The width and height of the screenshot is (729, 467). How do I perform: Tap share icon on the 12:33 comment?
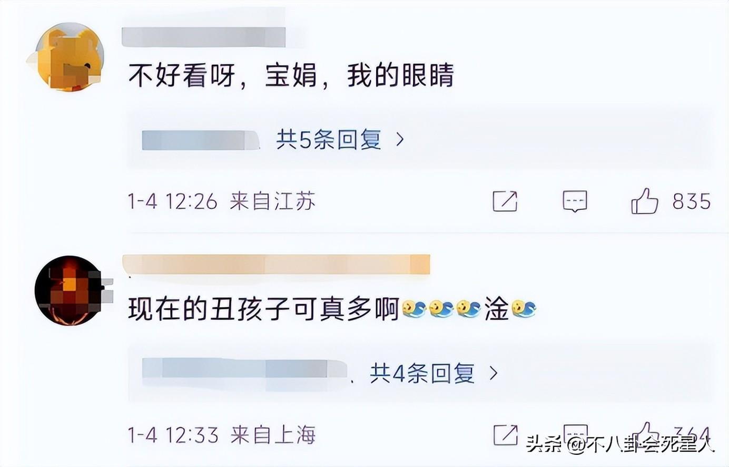pos(505,434)
